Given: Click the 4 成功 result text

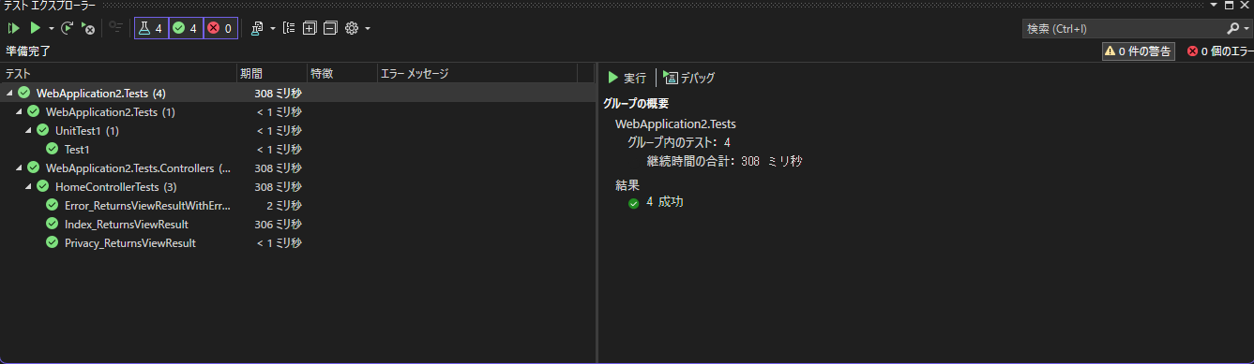Looking at the screenshot, I should click(x=665, y=201).
